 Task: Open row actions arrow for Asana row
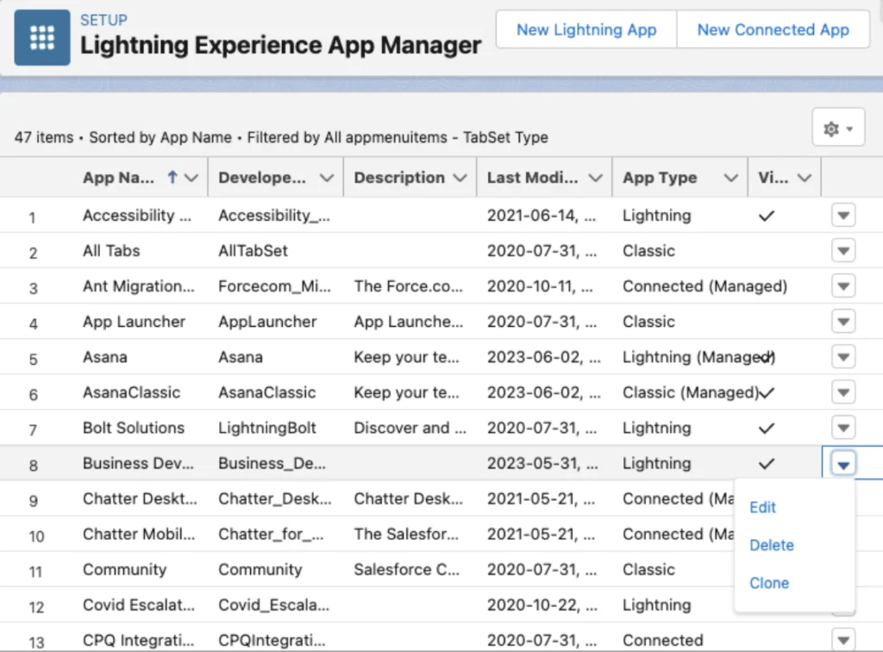[x=842, y=357]
